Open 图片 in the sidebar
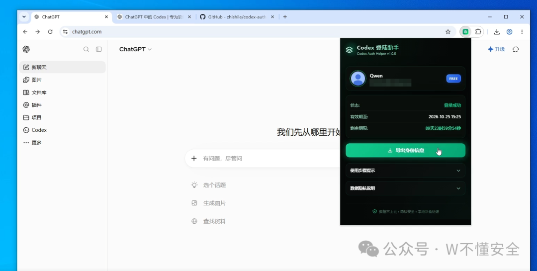This screenshot has width=537, height=271. (x=63, y=80)
